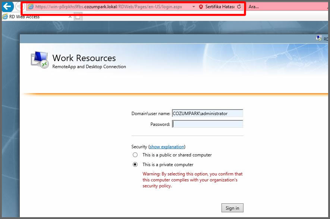Select This is a private computer
The height and width of the screenshot is (219, 330).
(135, 165)
